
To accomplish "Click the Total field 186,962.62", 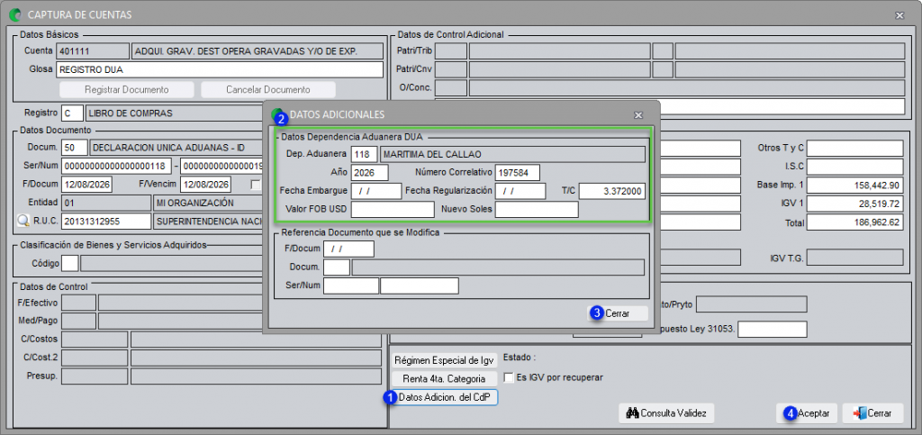I will [x=855, y=222].
